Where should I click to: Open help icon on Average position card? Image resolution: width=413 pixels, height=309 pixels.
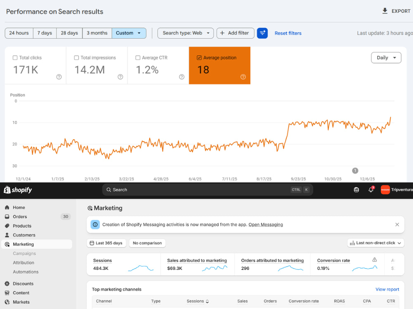tap(243, 77)
